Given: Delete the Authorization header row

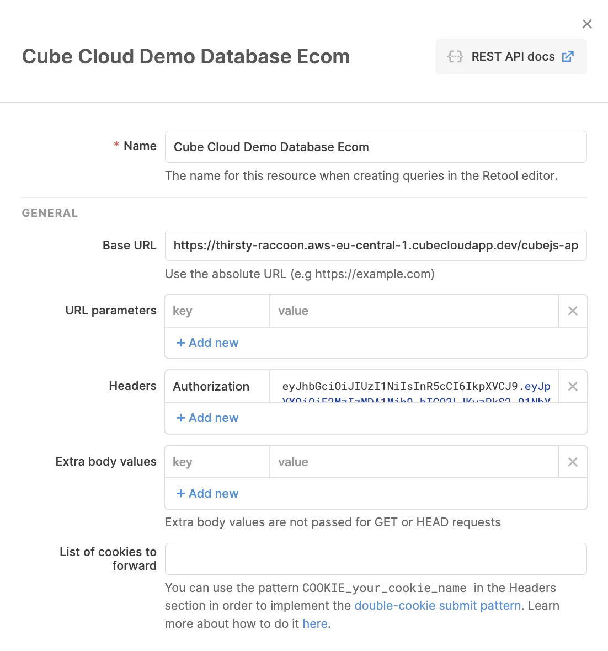Looking at the screenshot, I should coord(573,387).
